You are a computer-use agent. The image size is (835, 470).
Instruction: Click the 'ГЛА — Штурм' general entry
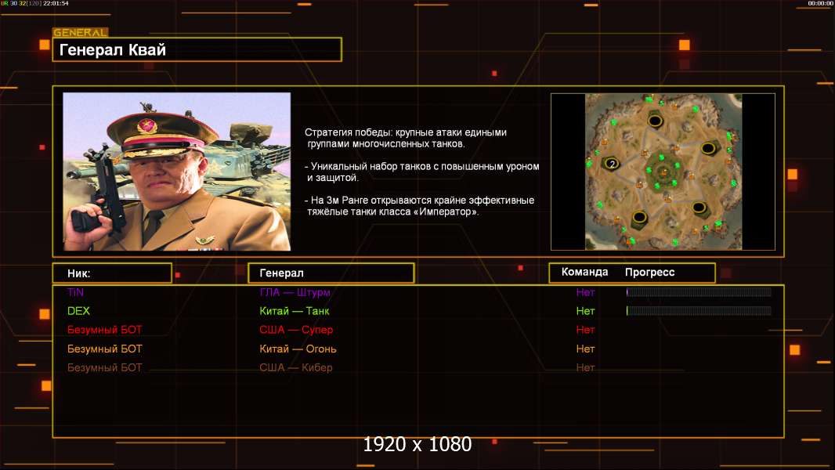point(295,292)
